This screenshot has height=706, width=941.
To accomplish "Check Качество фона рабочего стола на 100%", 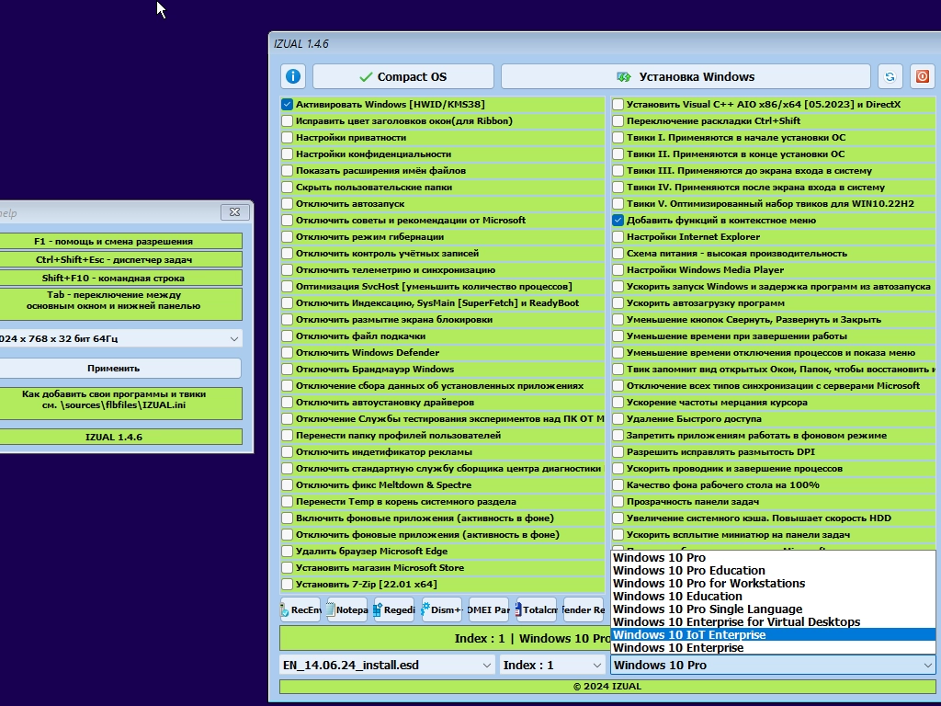I will [618, 484].
